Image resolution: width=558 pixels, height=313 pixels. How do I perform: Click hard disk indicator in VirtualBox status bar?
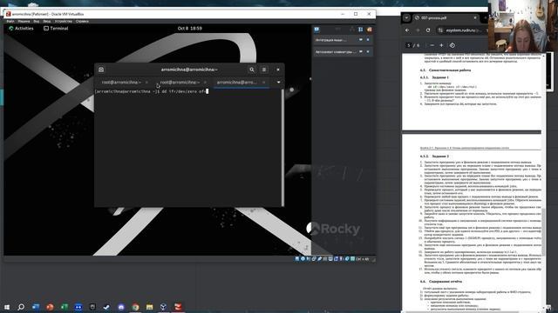coord(297,259)
